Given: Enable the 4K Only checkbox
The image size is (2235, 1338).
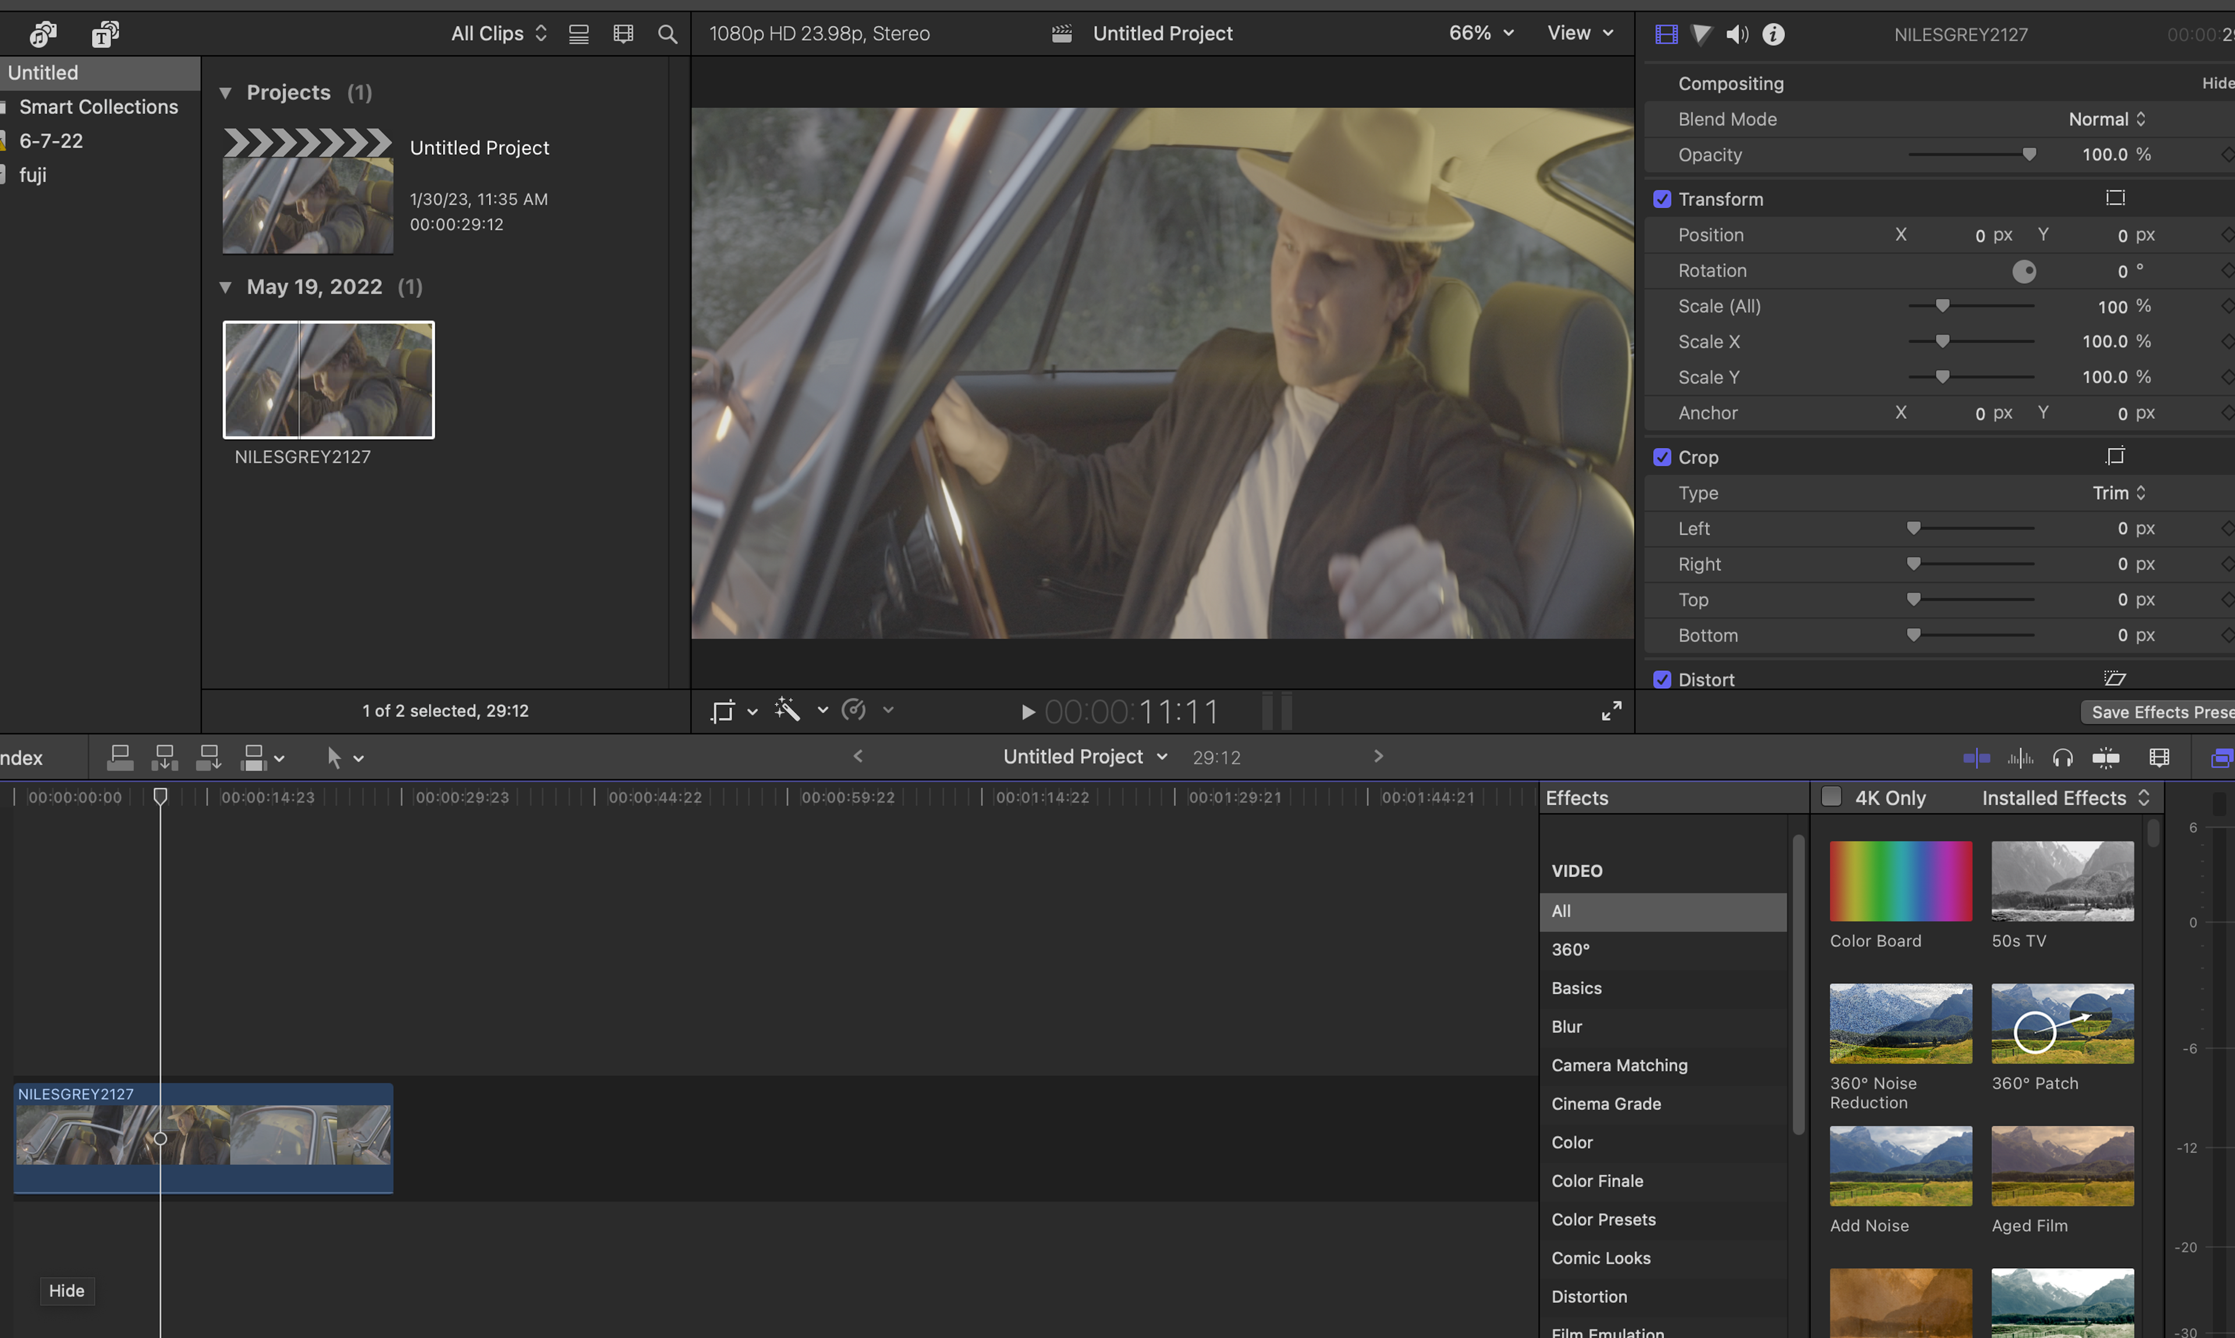Looking at the screenshot, I should click(1831, 797).
